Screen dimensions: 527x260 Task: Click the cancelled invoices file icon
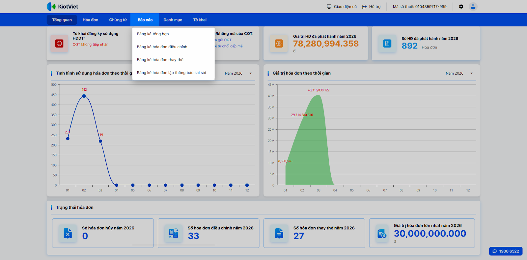pyautogui.click(x=68, y=233)
